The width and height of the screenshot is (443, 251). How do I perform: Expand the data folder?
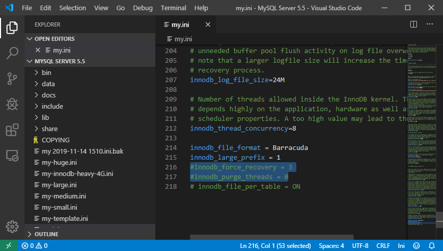pyautogui.click(x=36, y=84)
